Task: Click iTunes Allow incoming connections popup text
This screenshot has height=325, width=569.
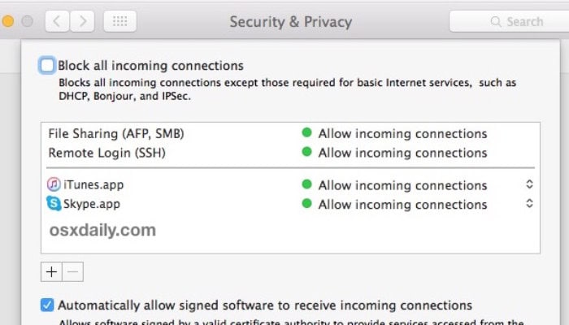Action: pyautogui.click(x=402, y=185)
